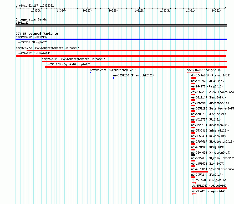The height and width of the screenshot is (204, 234).
Task: Click the red block under nsv3057240
Action: pyautogui.click(x=194, y=177)
